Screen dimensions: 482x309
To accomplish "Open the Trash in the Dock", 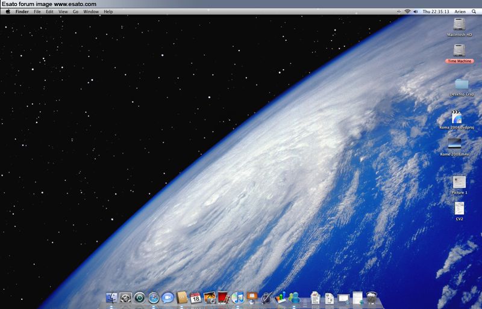I will pyautogui.click(x=372, y=298).
